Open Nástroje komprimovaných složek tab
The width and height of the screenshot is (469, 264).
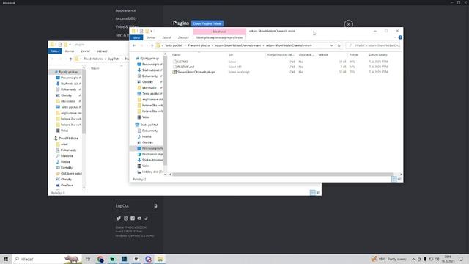tap(219, 37)
